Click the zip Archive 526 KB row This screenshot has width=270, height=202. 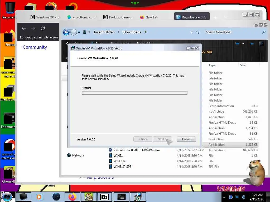233,139
